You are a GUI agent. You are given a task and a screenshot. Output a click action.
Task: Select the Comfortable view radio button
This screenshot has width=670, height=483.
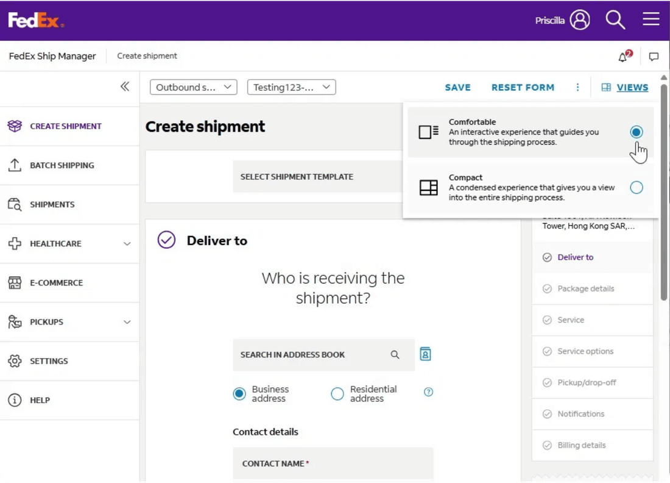coord(636,132)
